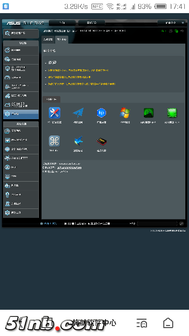Open the network tools sidebar item
The image size is (189, 336).
pyautogui.click(x=21, y=213)
